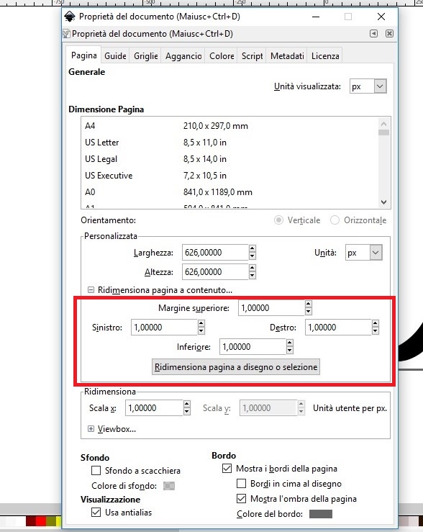Toggle Usa antialias checkbox
423x532 pixels.
[x=96, y=513]
